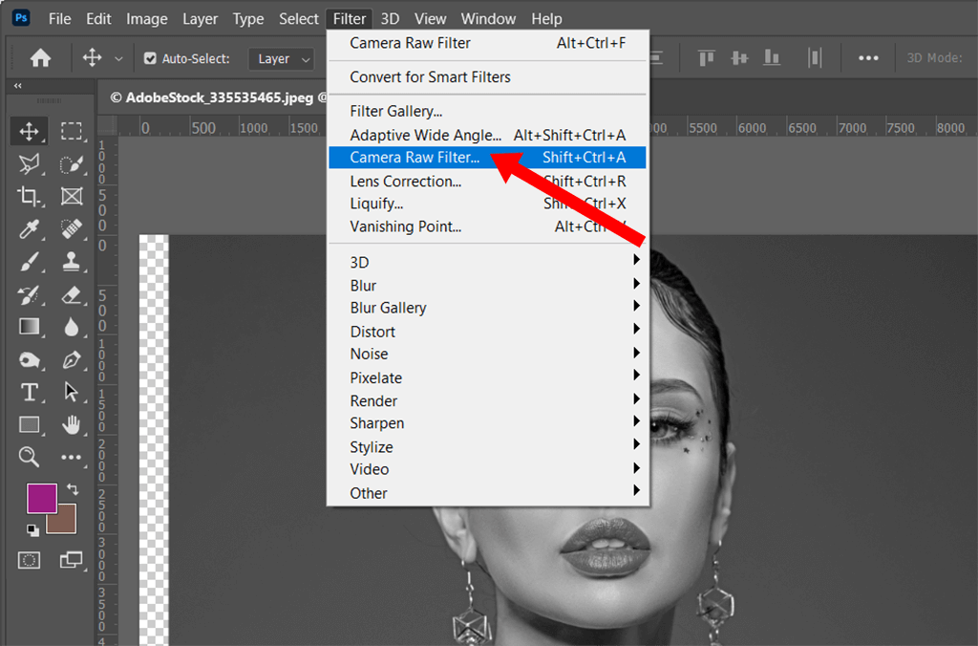
Task: Open the Window menu
Action: pyautogui.click(x=488, y=19)
